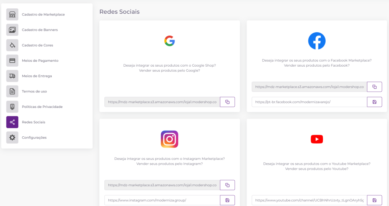Save the Instagram profile URL
Viewport: 389px width, 206px height.
click(x=227, y=200)
